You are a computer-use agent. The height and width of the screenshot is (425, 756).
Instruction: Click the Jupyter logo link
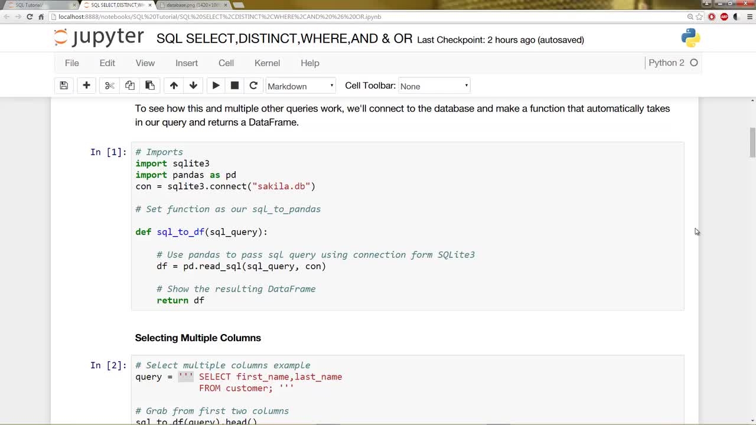point(99,38)
